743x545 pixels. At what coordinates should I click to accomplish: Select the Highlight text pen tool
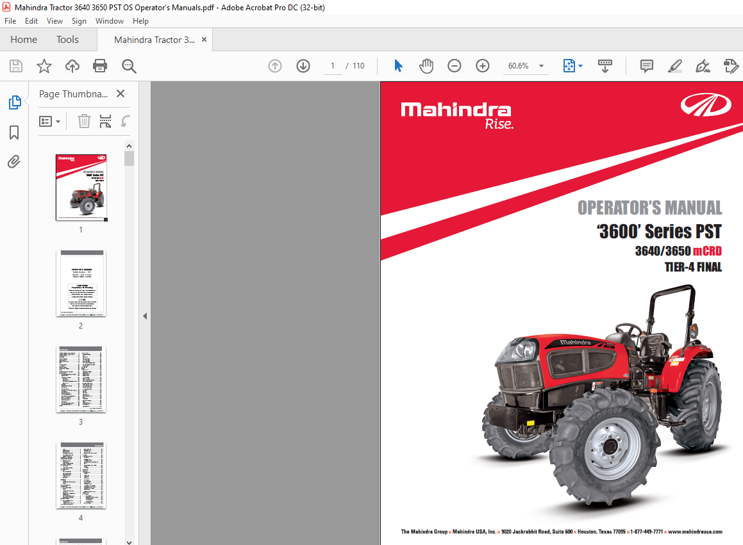point(675,66)
